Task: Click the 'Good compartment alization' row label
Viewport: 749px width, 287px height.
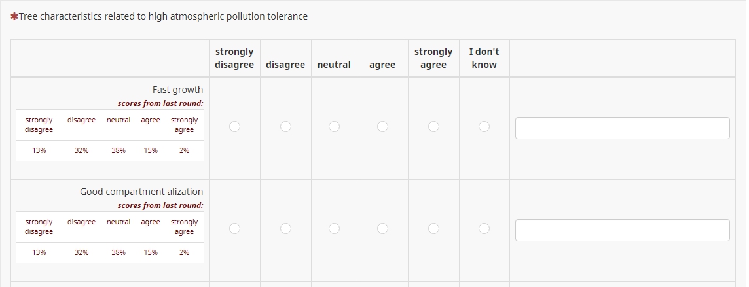Action: click(141, 192)
